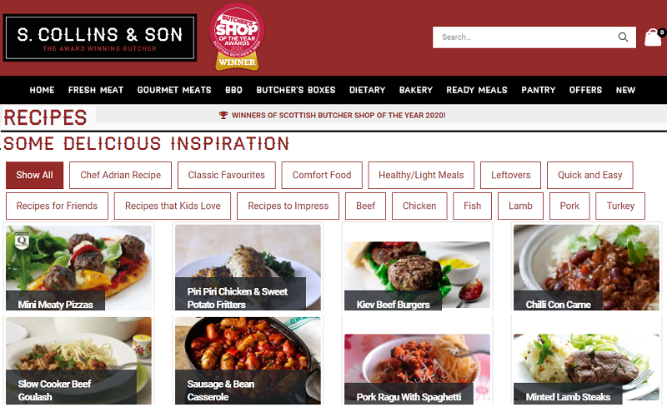
Task: Open the Mini Meaty Pizzas recipe
Action: (x=78, y=268)
